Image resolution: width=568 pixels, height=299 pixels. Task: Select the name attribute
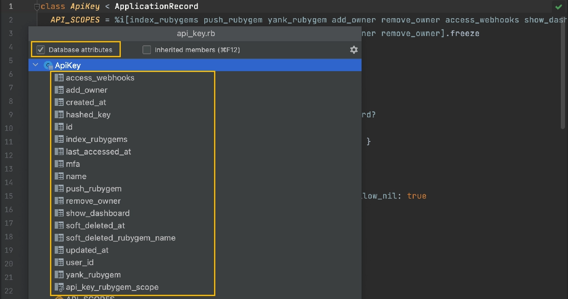click(x=76, y=176)
